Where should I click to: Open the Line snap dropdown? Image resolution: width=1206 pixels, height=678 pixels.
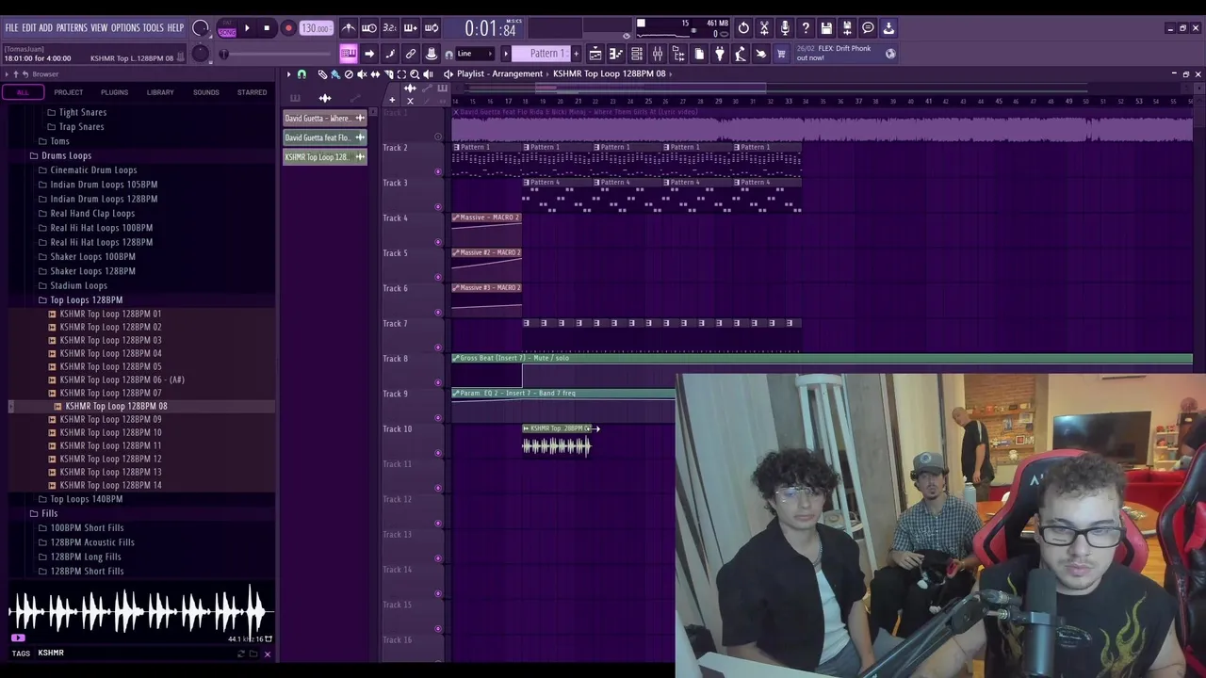[x=477, y=54]
